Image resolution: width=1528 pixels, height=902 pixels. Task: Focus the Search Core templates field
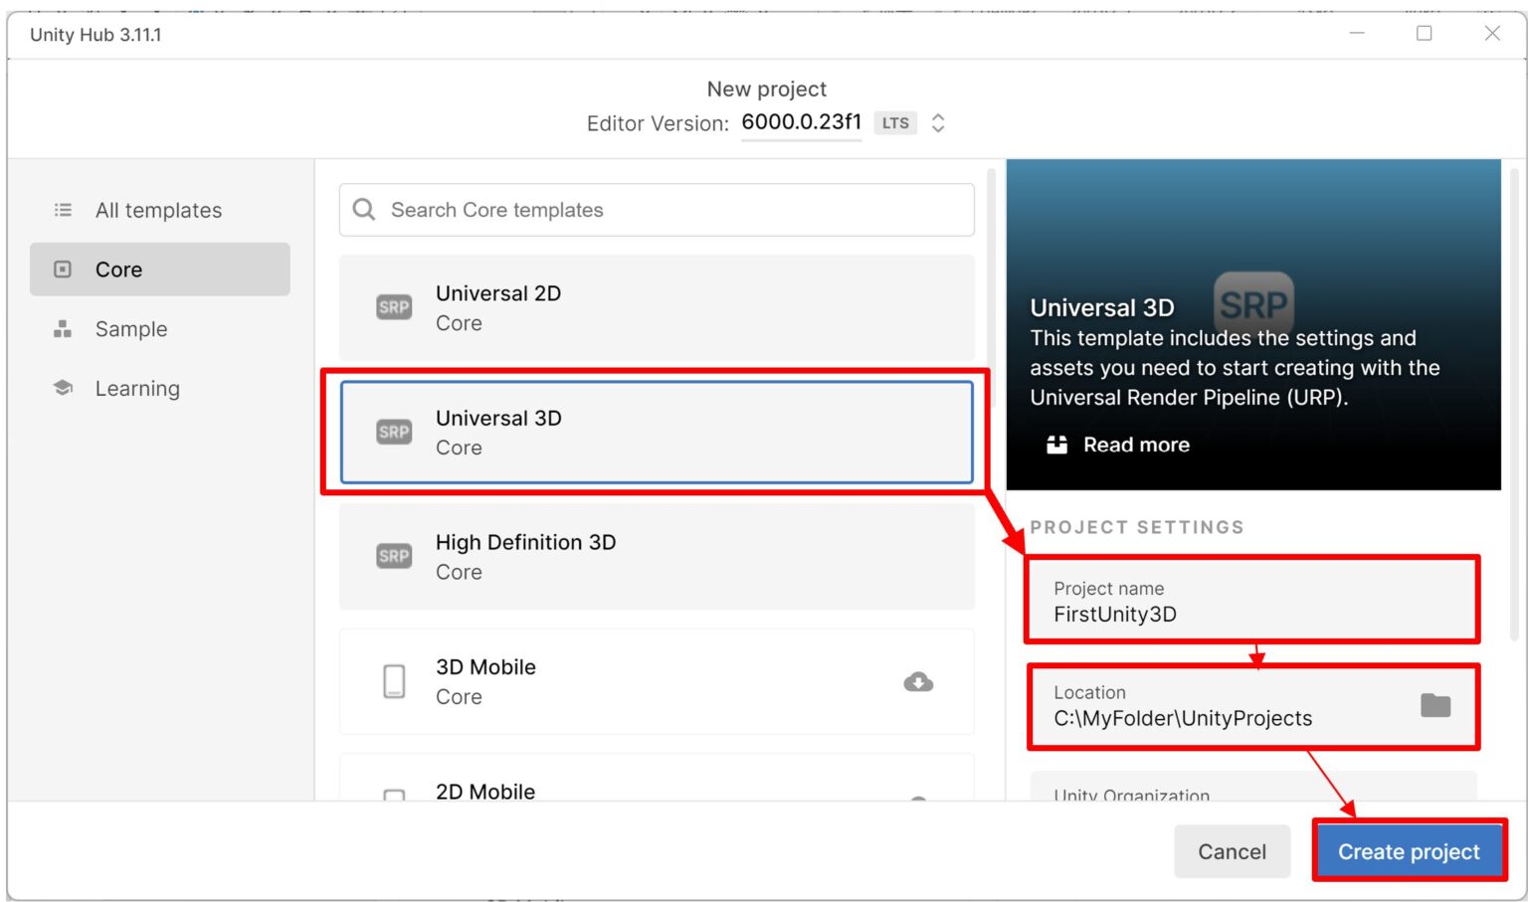(667, 210)
